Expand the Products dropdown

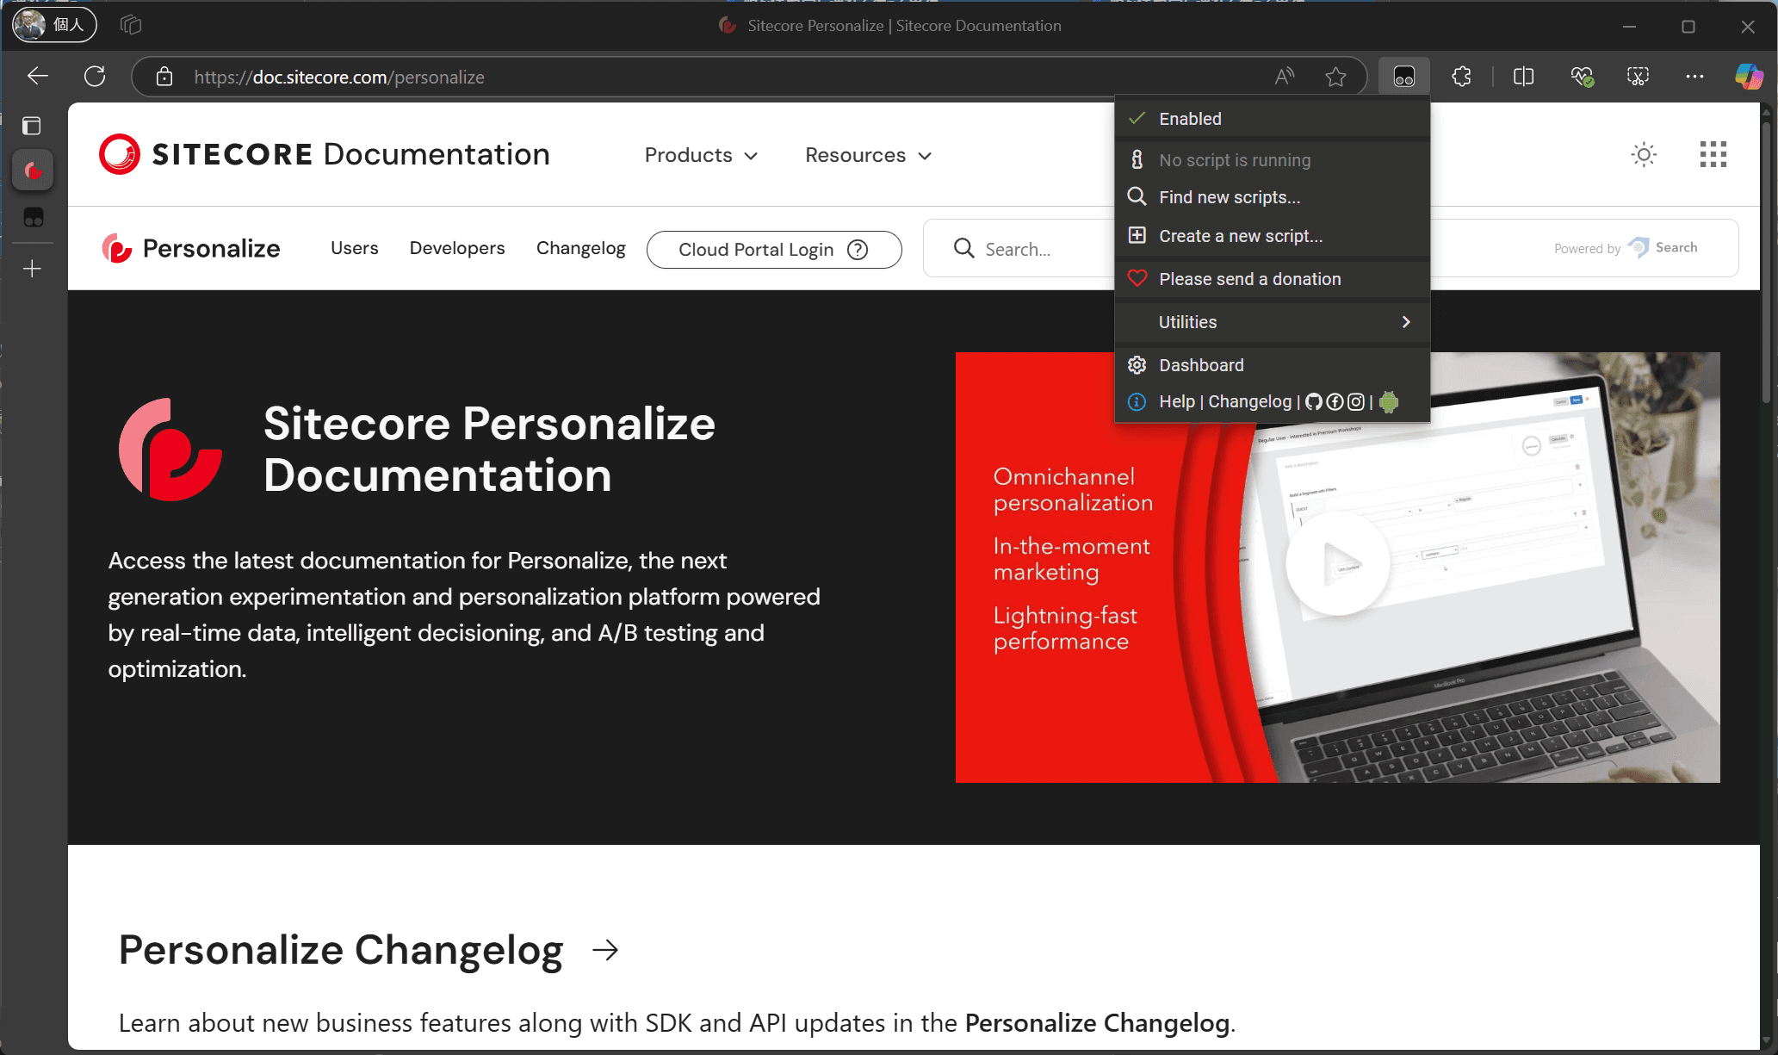(x=701, y=155)
